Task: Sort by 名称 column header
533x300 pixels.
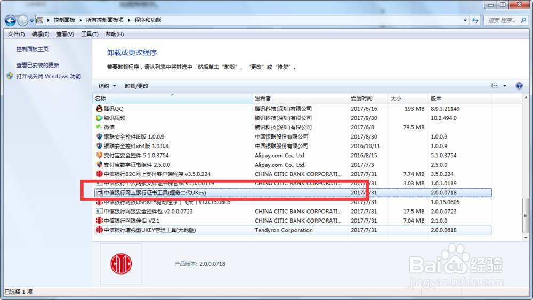Action: pyautogui.click(x=172, y=99)
